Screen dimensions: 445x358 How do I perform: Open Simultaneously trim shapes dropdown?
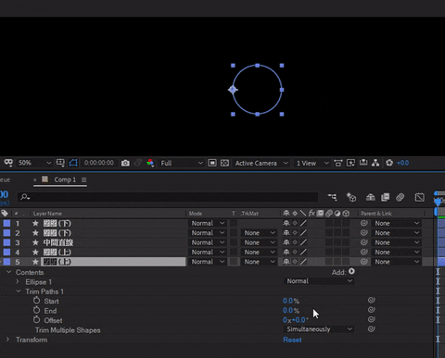pyautogui.click(x=319, y=329)
